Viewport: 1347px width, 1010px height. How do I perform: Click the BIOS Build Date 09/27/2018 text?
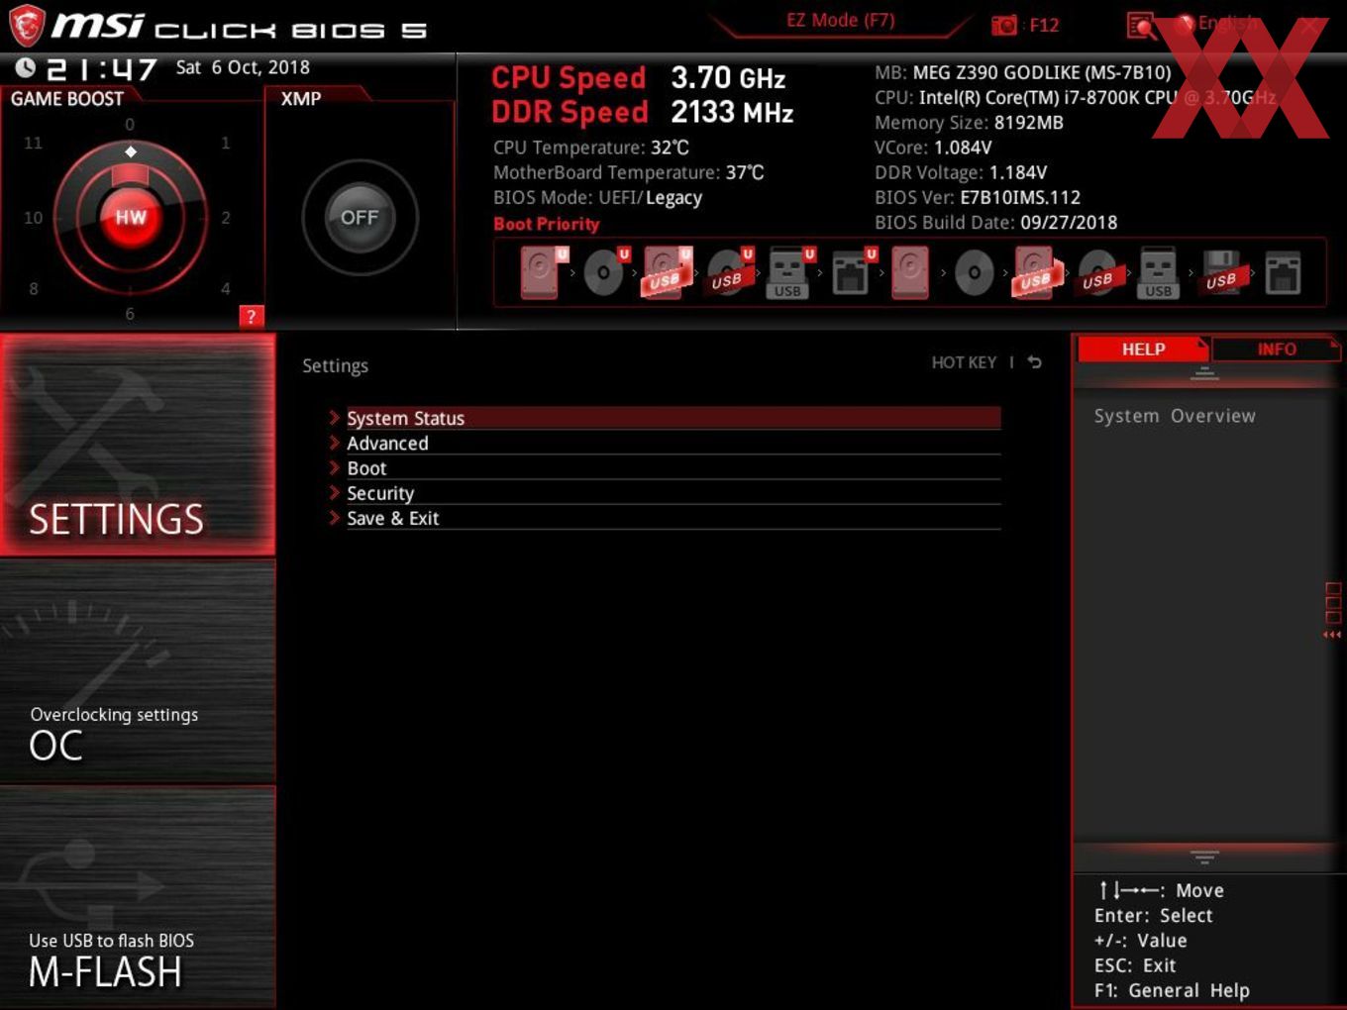(995, 222)
